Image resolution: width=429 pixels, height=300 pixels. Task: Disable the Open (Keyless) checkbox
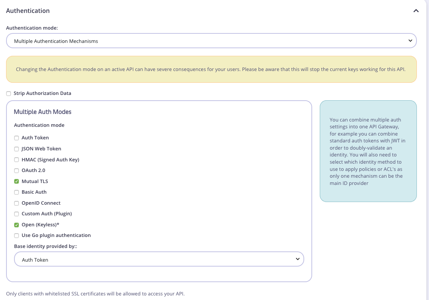pyautogui.click(x=17, y=225)
